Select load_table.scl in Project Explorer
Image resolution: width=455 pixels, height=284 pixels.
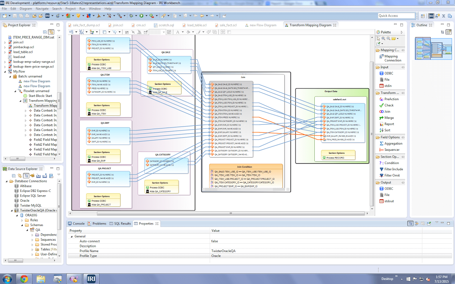coord(23,52)
